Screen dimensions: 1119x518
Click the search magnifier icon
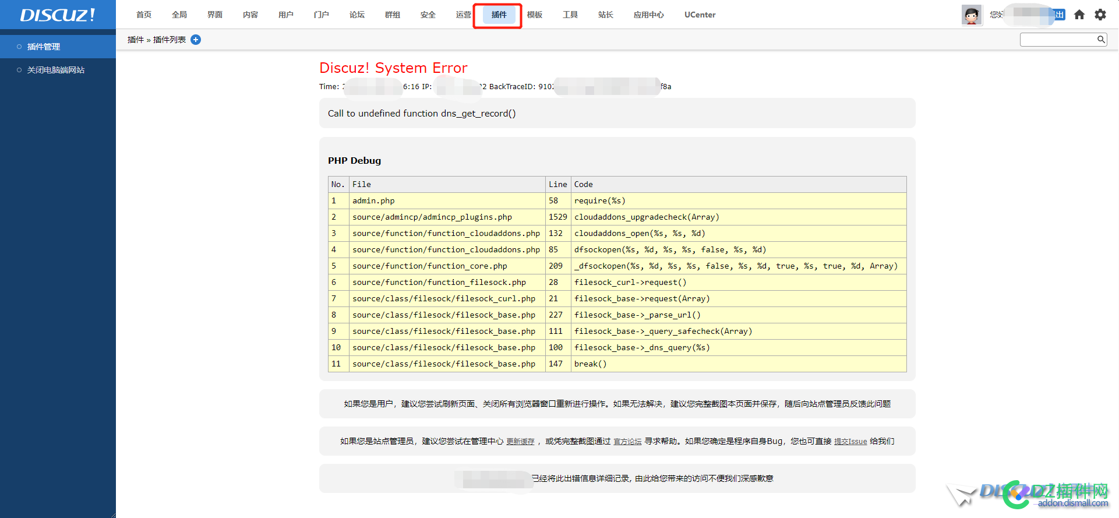(1101, 40)
